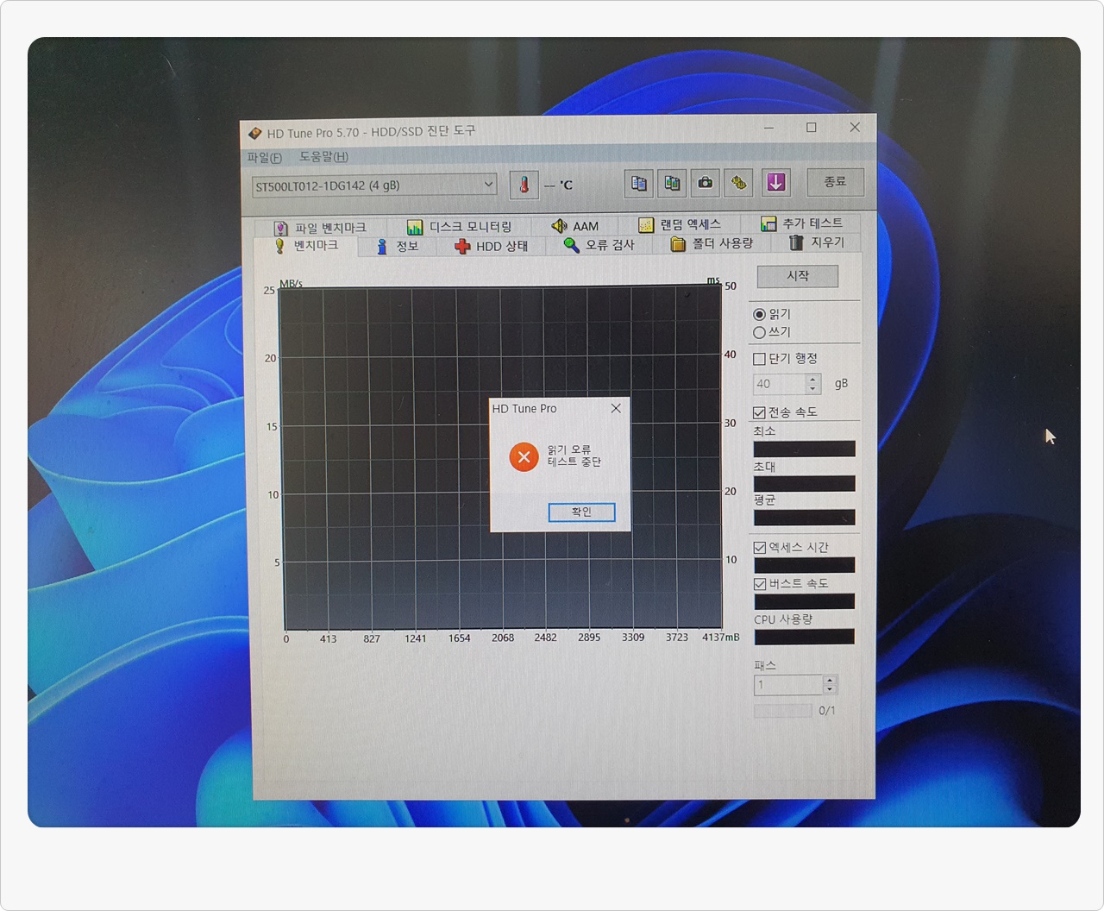The width and height of the screenshot is (1104, 911).
Task: Click the 엑세스 시간 value display box
Action: [x=805, y=565]
